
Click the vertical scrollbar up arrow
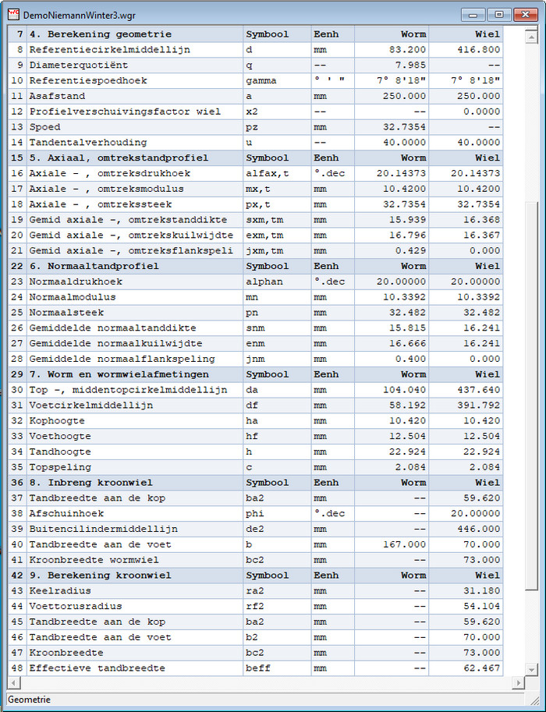click(531, 37)
